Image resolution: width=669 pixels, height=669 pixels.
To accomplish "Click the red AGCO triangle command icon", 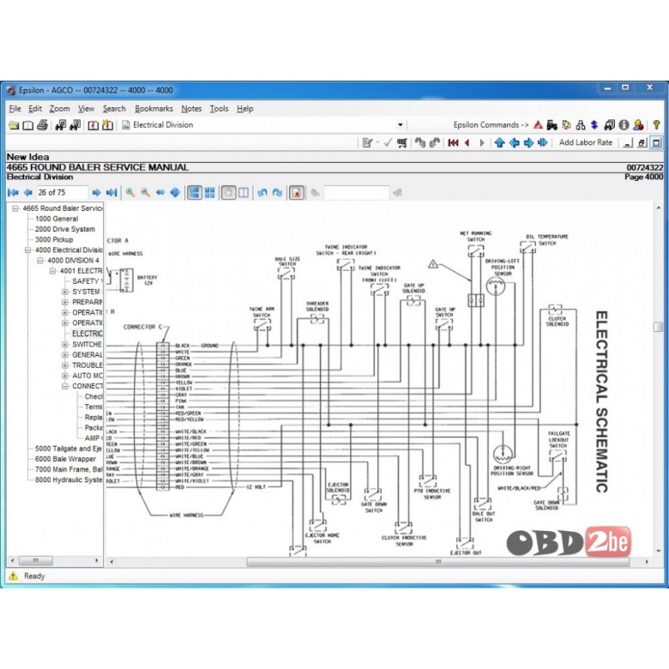I will 538,125.
